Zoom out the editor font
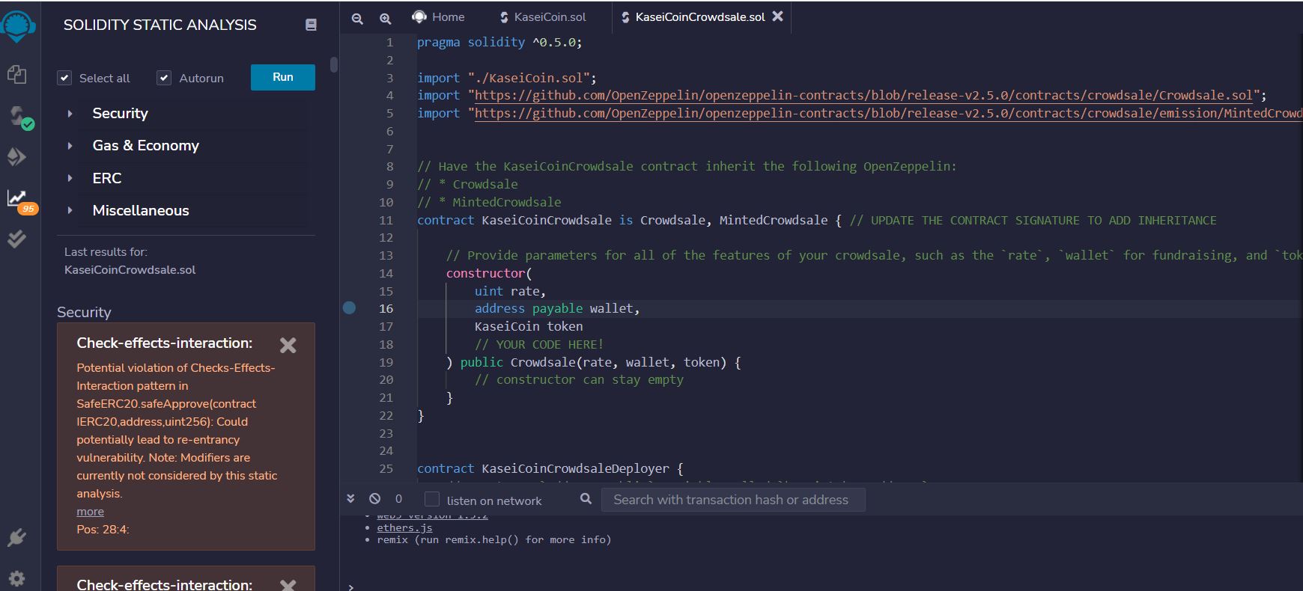 click(x=357, y=18)
